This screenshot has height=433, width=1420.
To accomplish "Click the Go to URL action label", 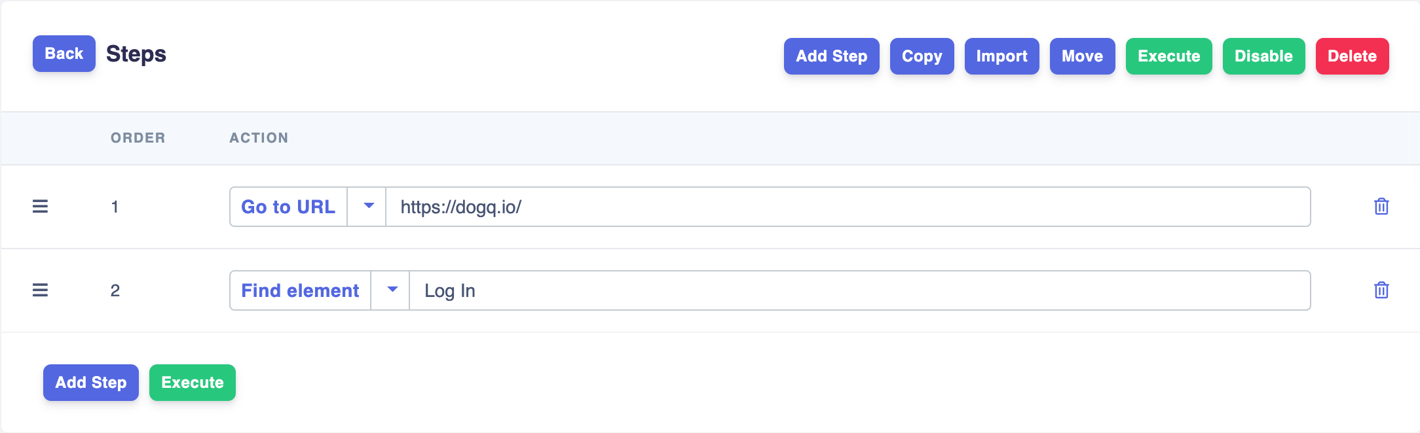I will 288,207.
